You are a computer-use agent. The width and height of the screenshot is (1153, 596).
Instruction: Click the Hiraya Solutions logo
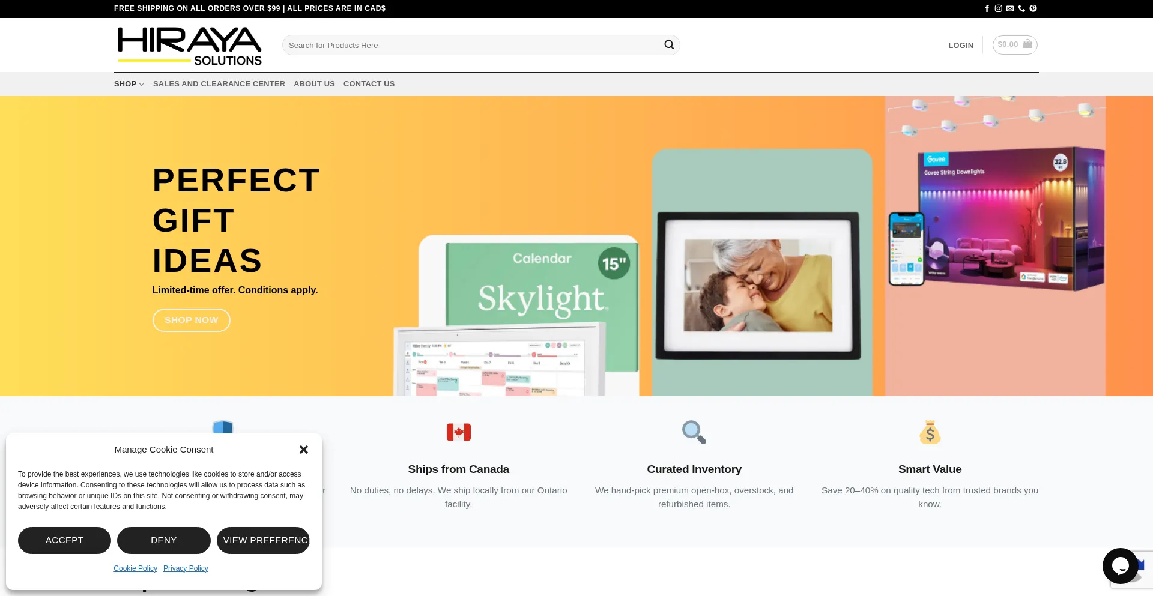coord(189,46)
